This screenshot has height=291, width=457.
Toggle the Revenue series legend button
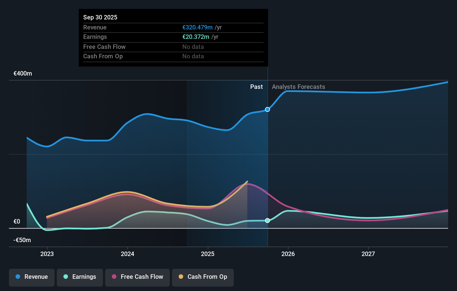(32, 277)
